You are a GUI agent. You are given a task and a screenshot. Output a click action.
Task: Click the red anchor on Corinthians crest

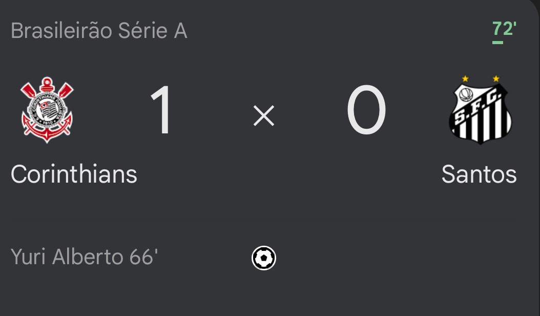47,130
